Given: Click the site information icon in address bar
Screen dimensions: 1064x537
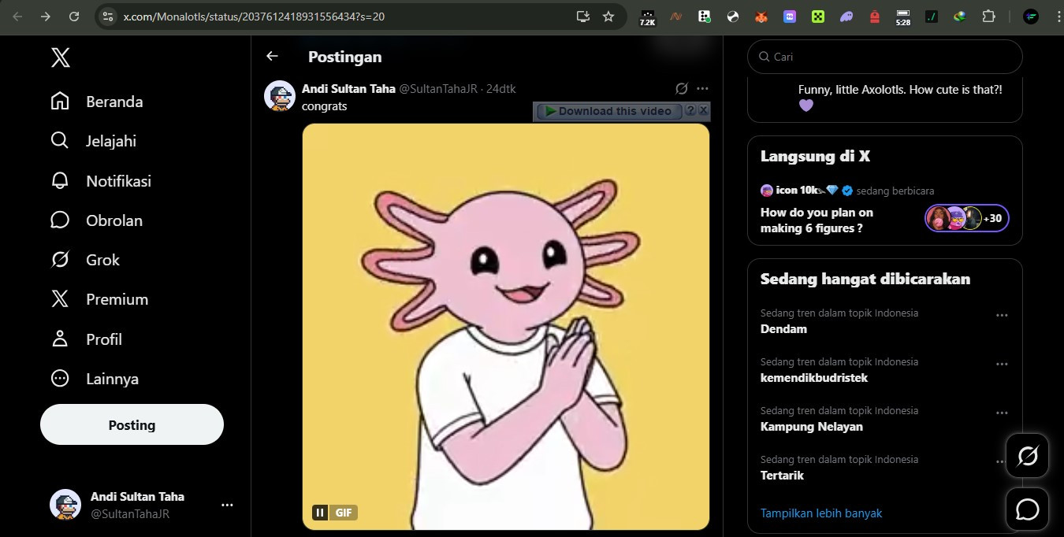Looking at the screenshot, I should pyautogui.click(x=108, y=16).
